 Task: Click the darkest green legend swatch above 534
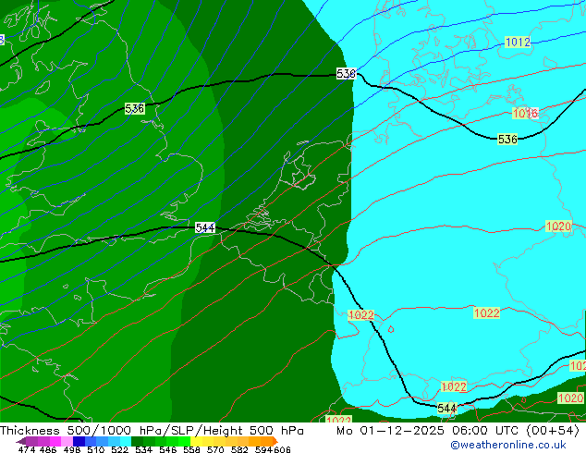tap(138, 441)
